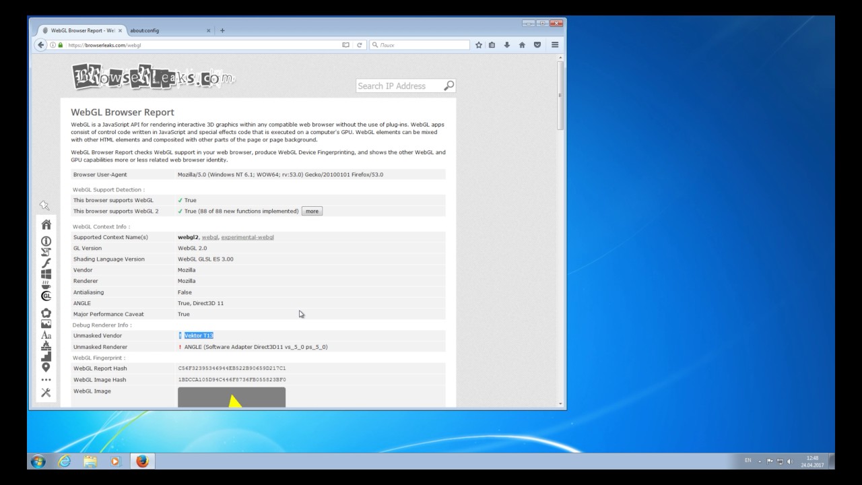The width and height of the screenshot is (862, 485).
Task: Open the three-dots more icon in sidebar
Action: coord(46,380)
